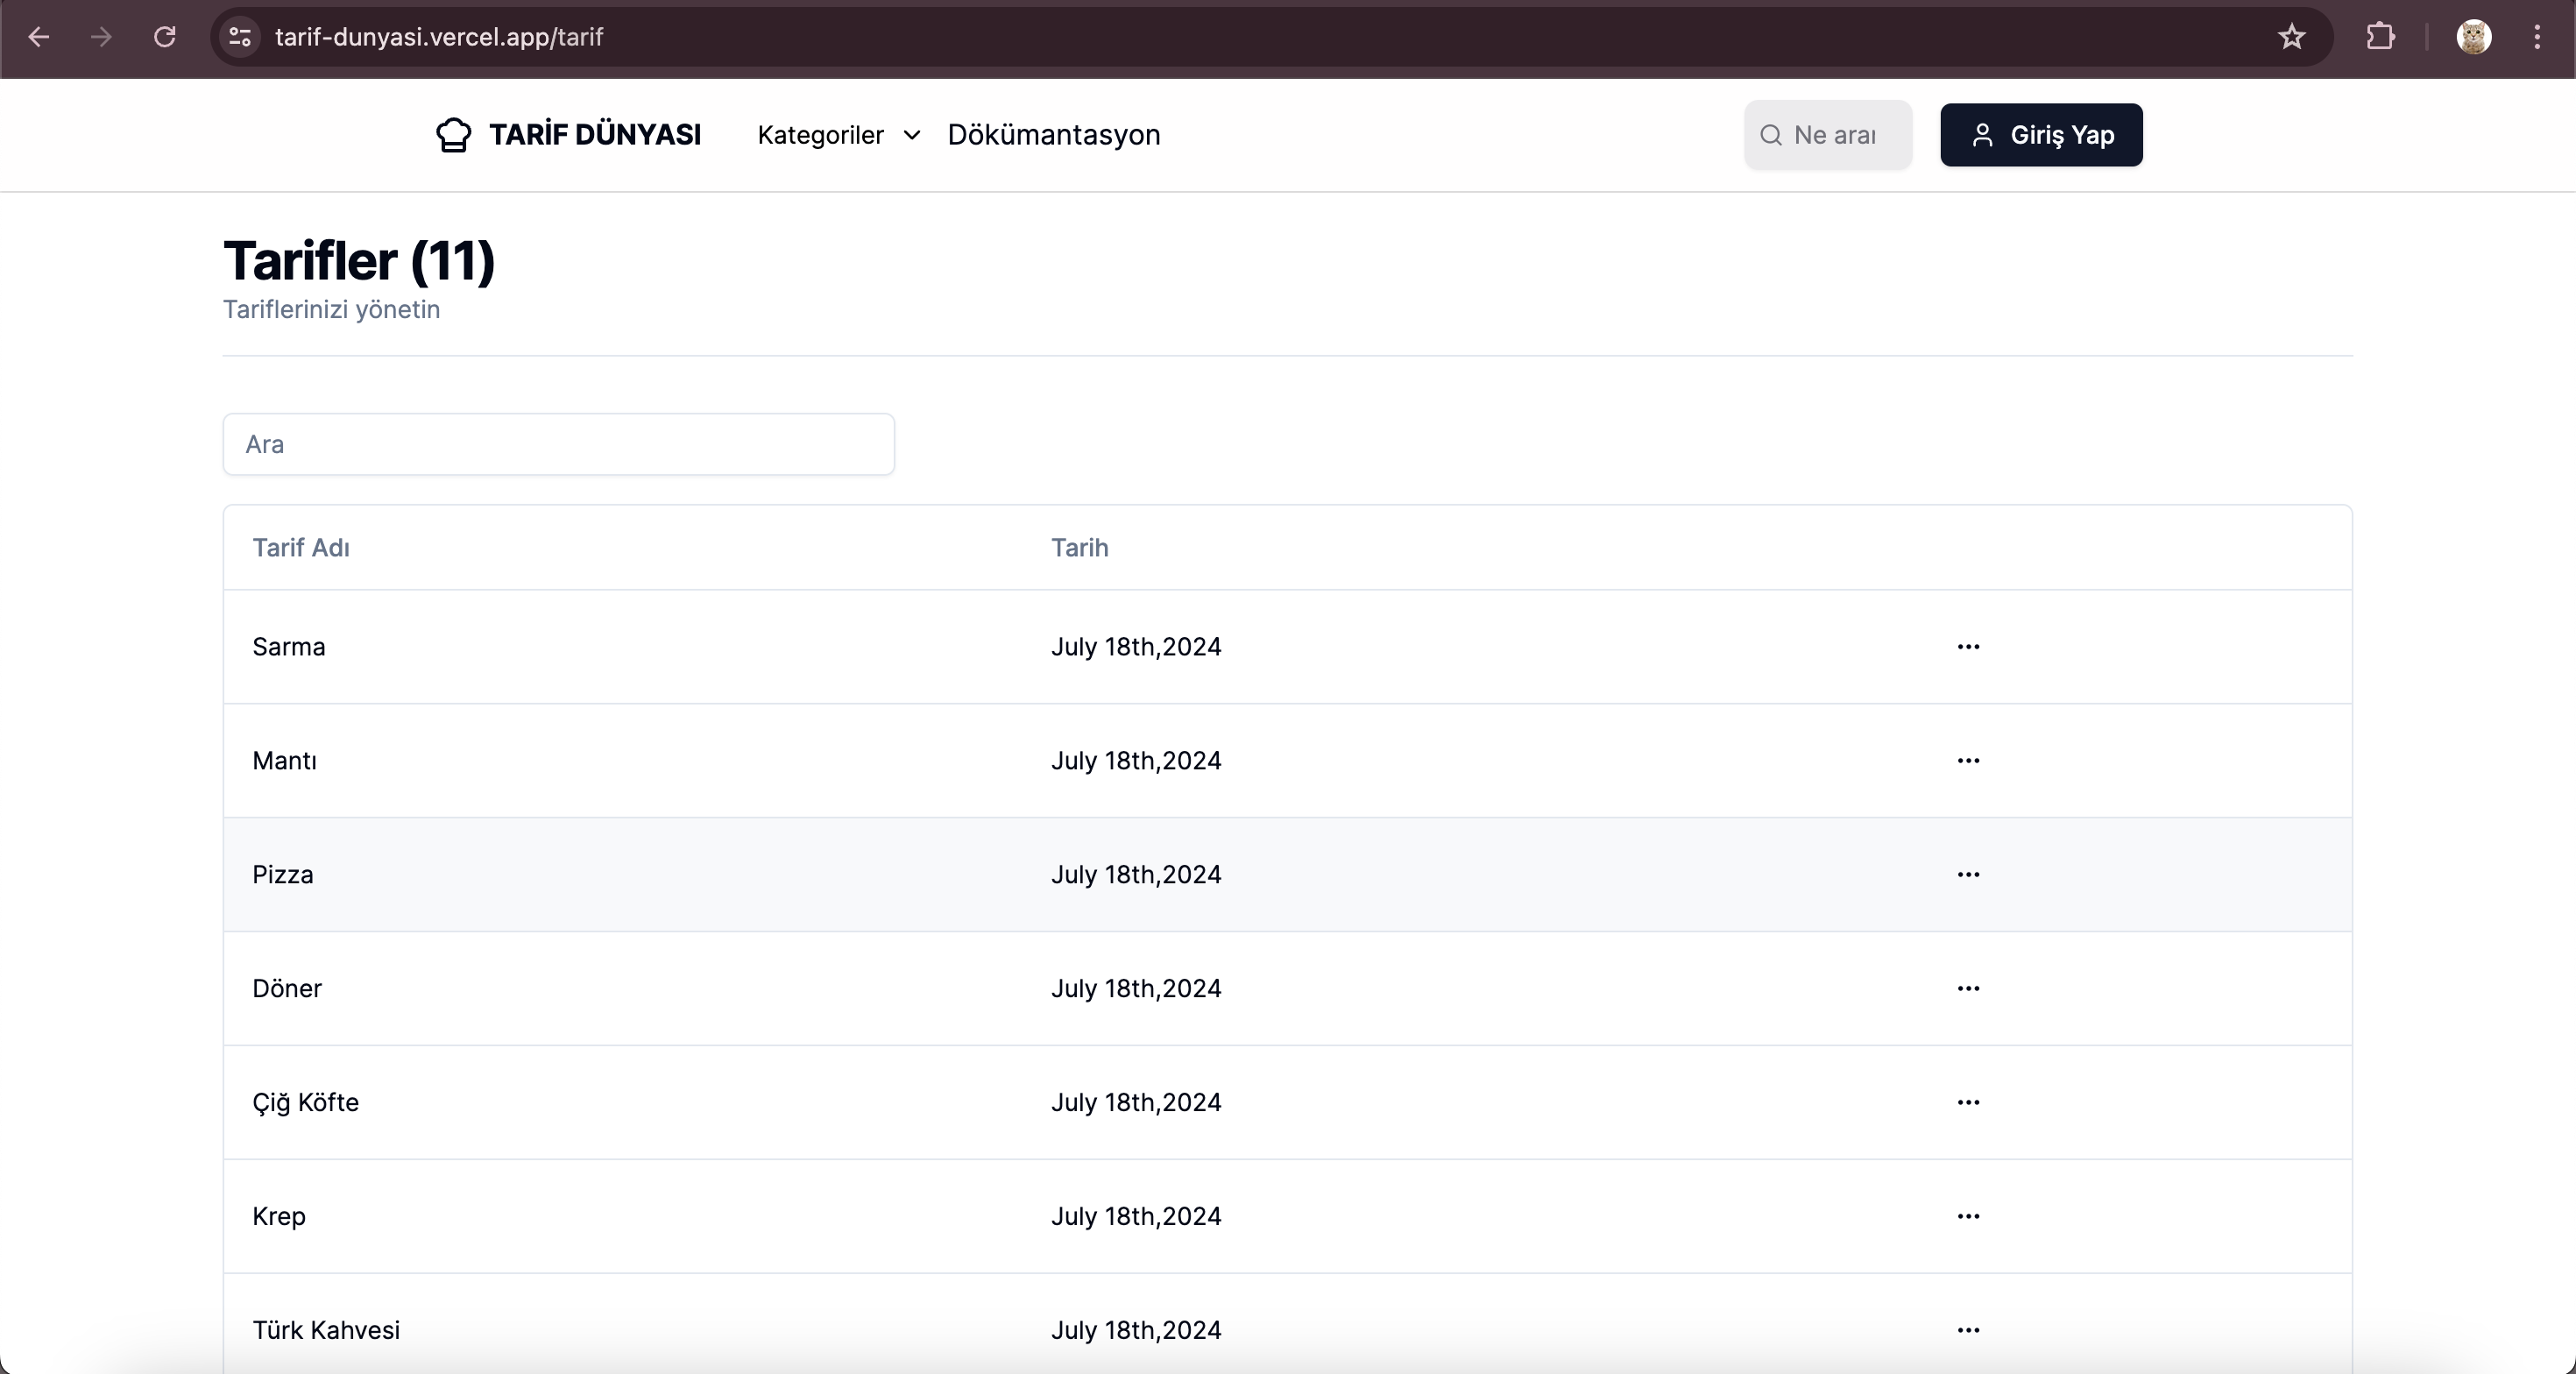This screenshot has width=2576, height=1374.
Task: Go to the Dökümantasyon page
Action: tap(1053, 135)
